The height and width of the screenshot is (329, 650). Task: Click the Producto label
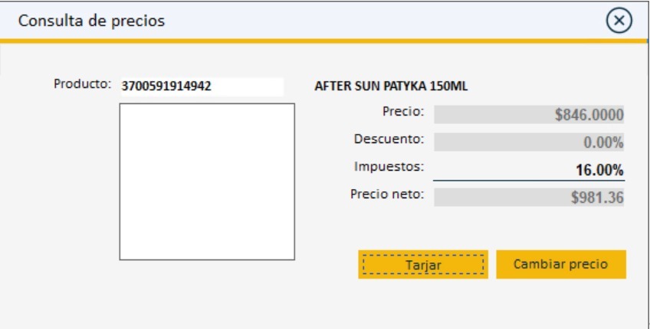83,83
